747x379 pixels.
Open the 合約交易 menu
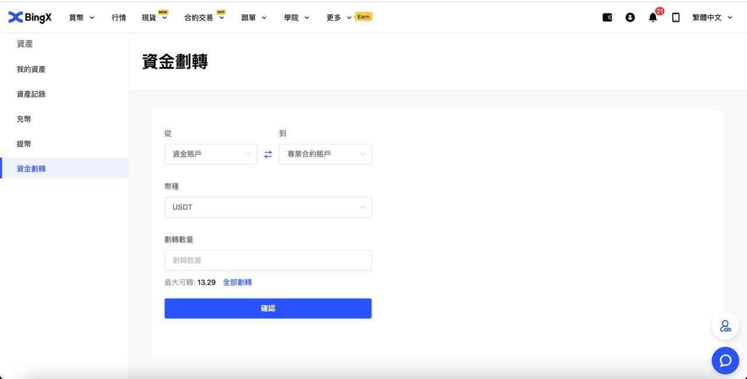coord(204,17)
